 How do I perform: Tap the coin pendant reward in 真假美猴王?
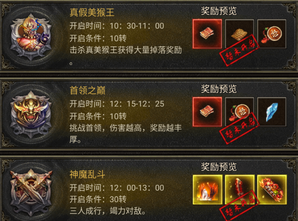[x=272, y=34]
